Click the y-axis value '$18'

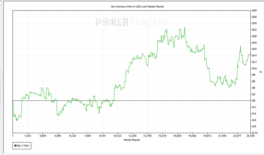coord(255,43)
